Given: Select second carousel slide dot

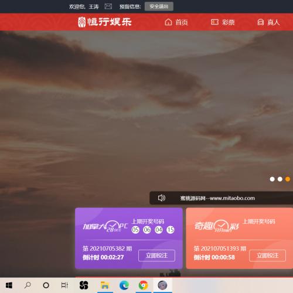Looking at the screenshot, I should pyautogui.click(x=280, y=179).
